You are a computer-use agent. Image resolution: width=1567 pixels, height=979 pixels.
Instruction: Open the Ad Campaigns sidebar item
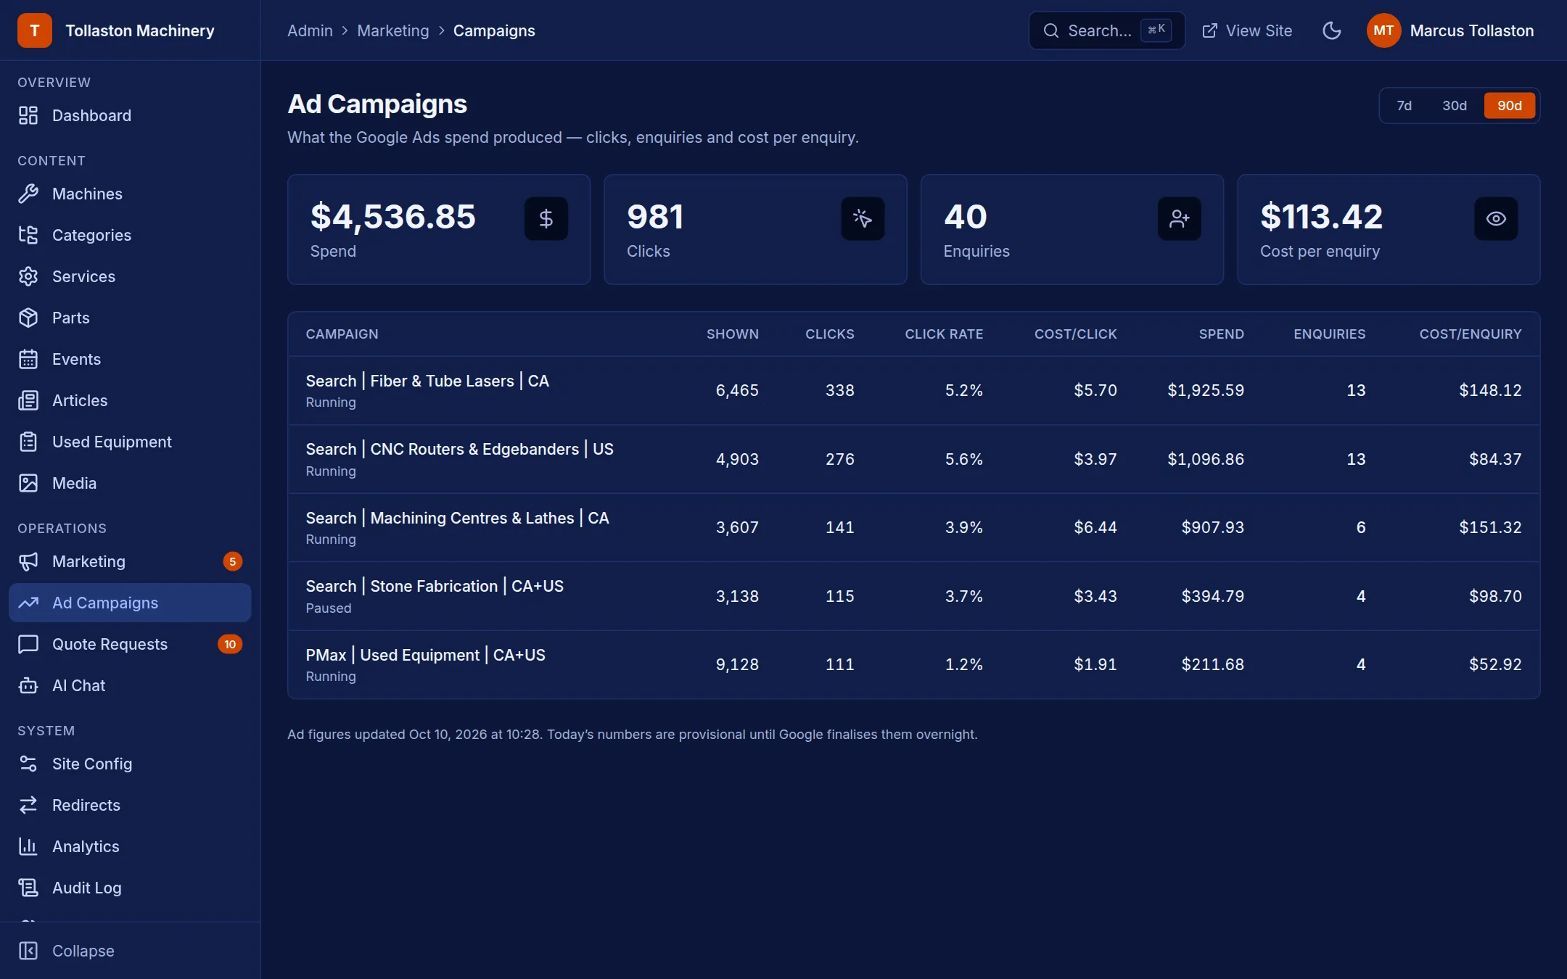point(130,603)
